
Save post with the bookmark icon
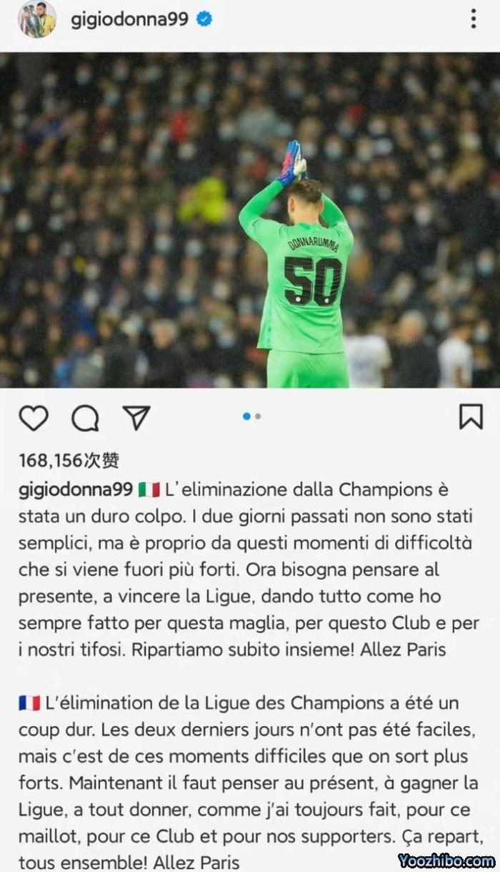tap(471, 417)
